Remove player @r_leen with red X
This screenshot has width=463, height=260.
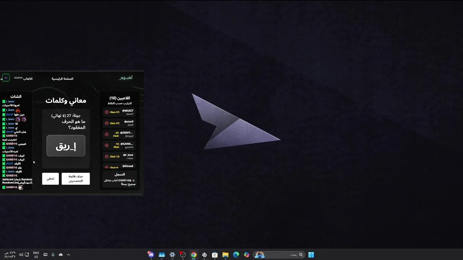[107, 156]
